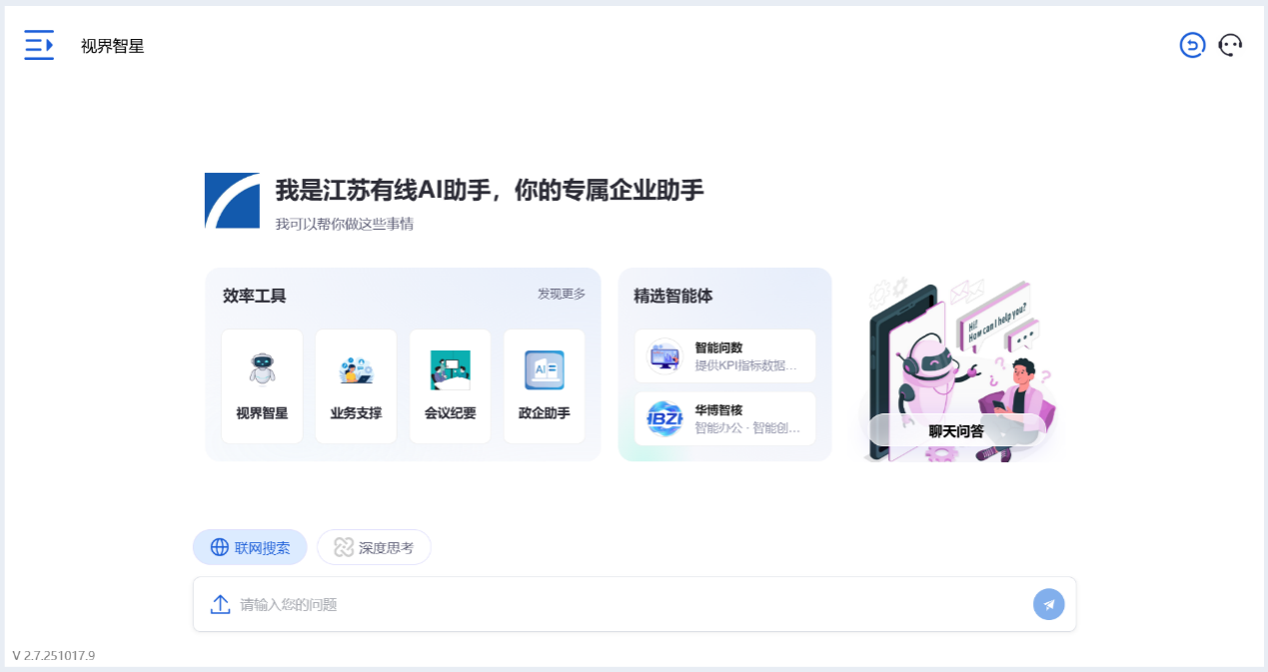This screenshot has height=672, width=1268.
Task: Click the 聊天问答 button
Action: coord(956,431)
